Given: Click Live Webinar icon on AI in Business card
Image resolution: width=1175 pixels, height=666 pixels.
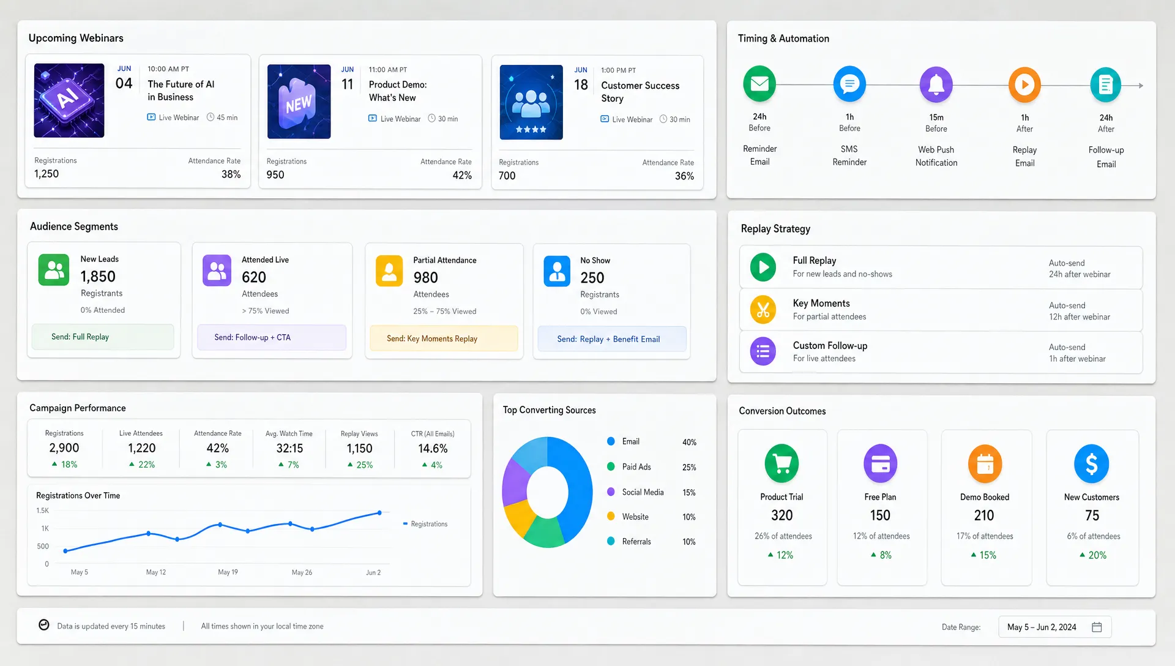Looking at the screenshot, I should coord(151,117).
